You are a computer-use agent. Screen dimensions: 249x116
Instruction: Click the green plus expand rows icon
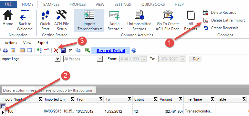[39, 50]
